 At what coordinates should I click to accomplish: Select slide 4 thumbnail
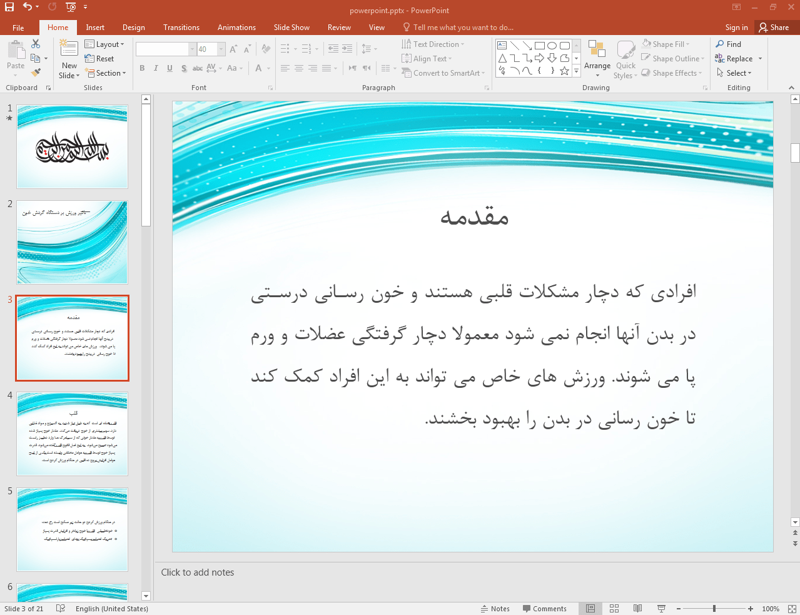(x=73, y=434)
